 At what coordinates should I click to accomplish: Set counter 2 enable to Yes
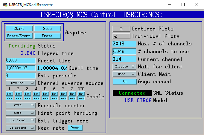tap(18, 98)
